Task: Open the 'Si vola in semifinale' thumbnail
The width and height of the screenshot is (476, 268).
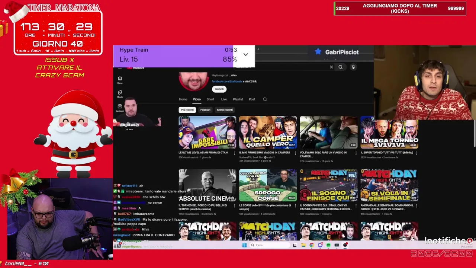Action: 389,185
